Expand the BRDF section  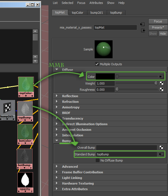pos(57,113)
